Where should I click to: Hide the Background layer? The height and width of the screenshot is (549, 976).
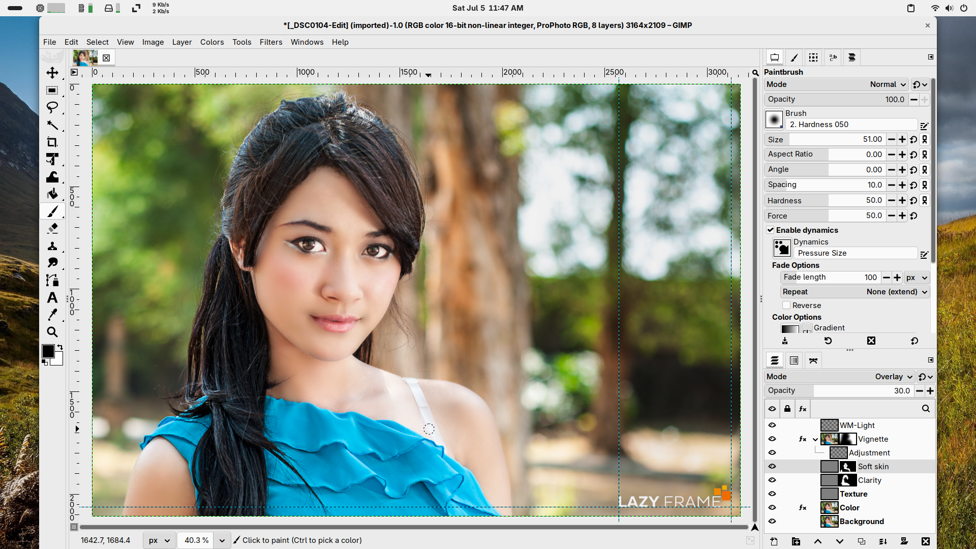[x=772, y=522]
